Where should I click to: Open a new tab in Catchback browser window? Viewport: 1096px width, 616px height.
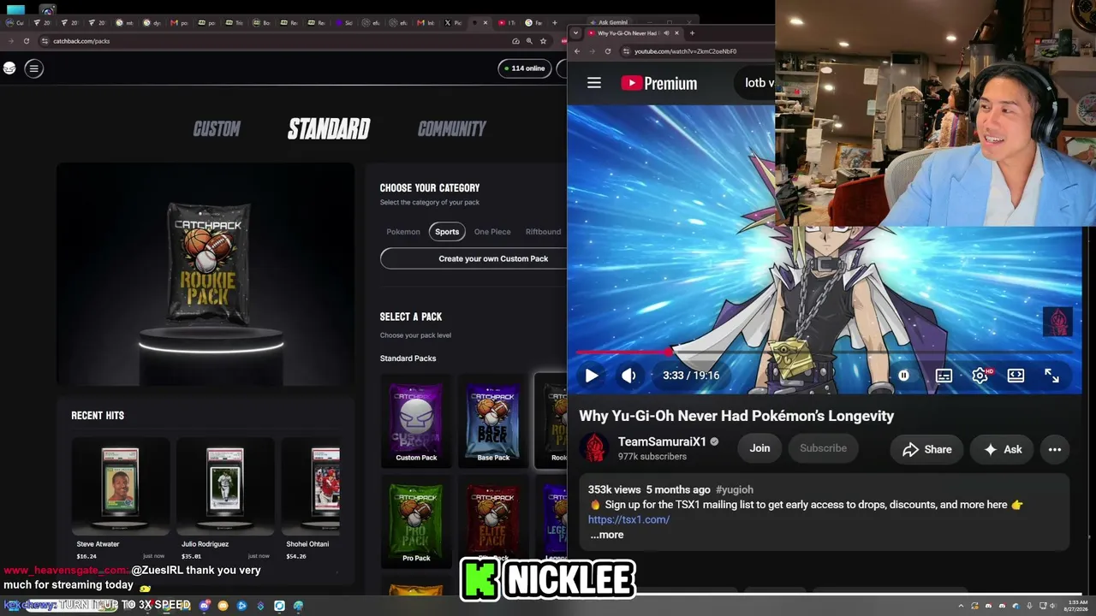click(555, 23)
